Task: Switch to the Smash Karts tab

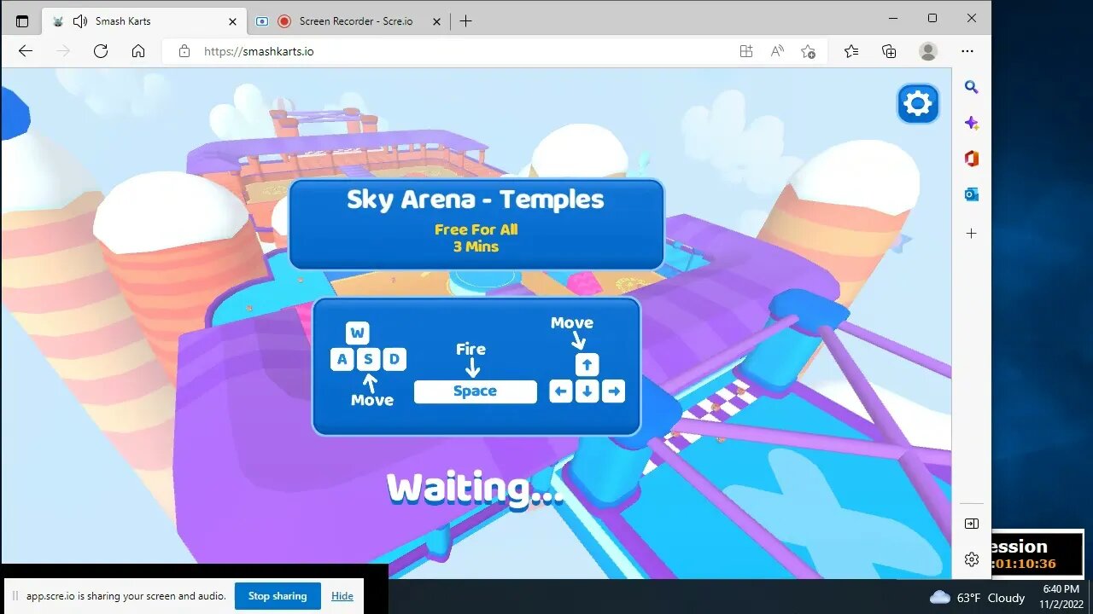Action: click(144, 20)
